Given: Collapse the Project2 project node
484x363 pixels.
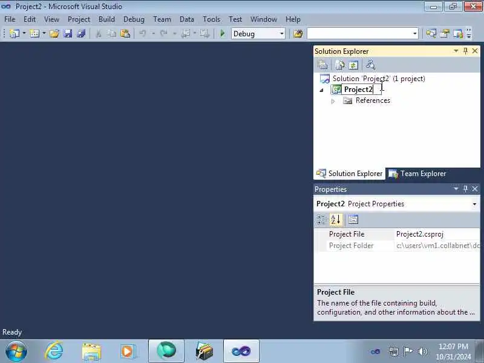Looking at the screenshot, I should pyautogui.click(x=322, y=90).
